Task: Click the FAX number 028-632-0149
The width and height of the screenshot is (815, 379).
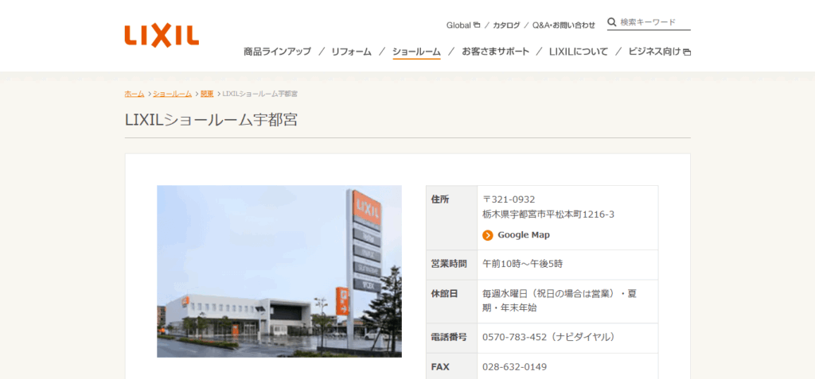Action: [x=515, y=368]
